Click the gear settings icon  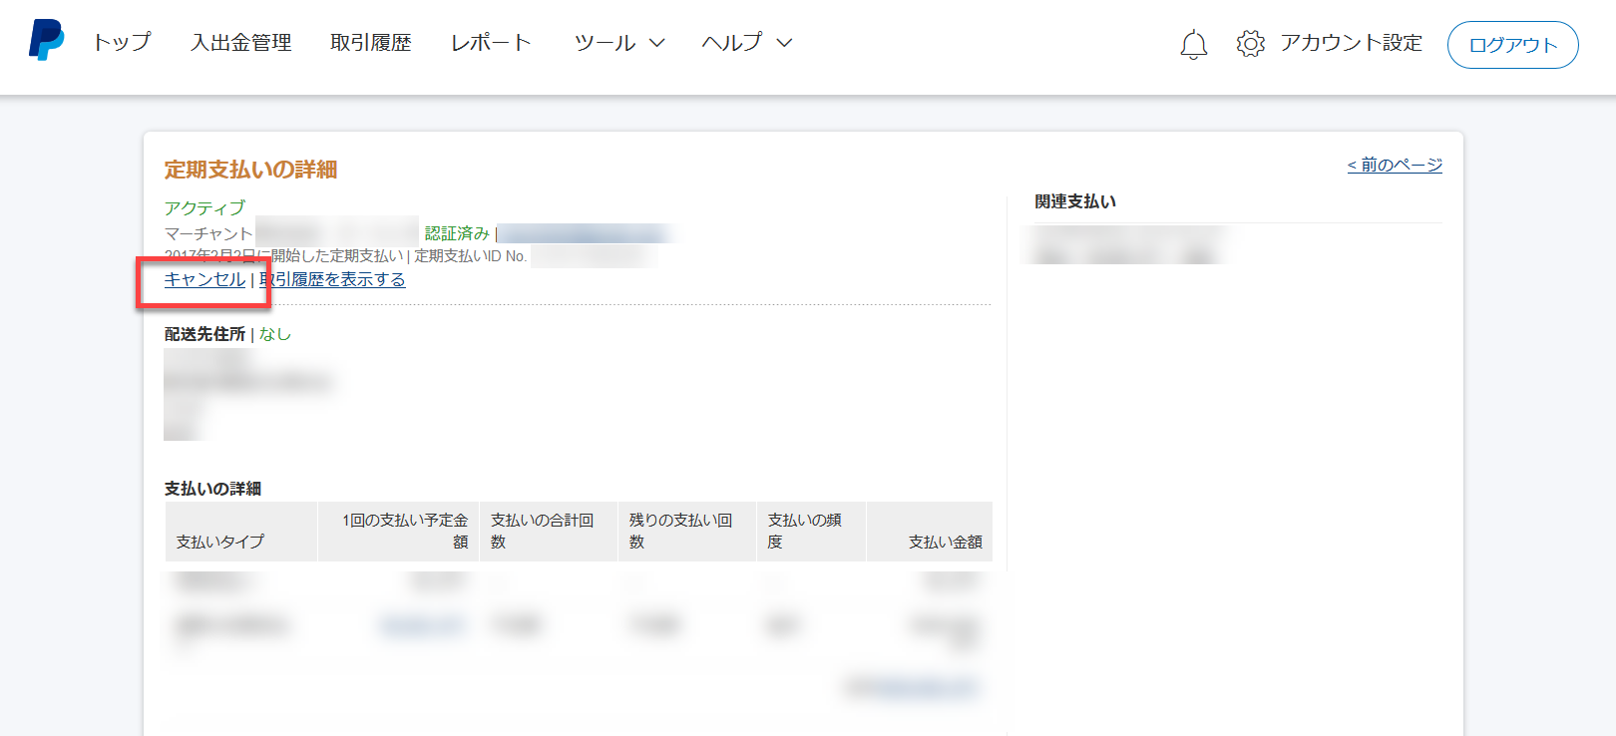coord(1250,44)
